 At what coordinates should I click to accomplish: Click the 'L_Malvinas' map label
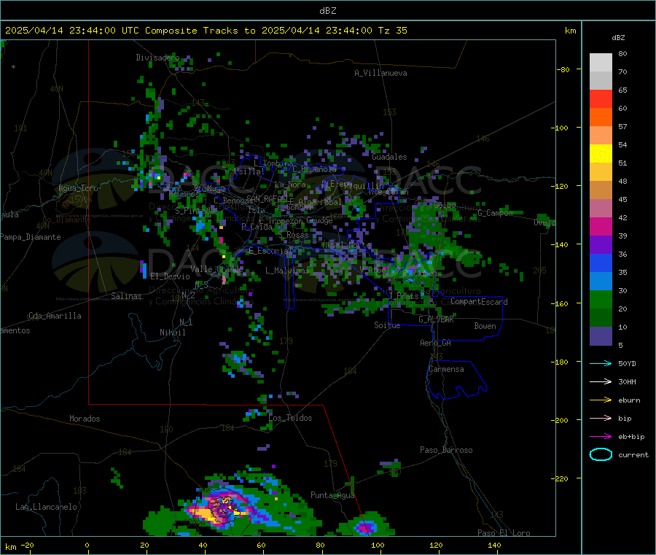[287, 271]
